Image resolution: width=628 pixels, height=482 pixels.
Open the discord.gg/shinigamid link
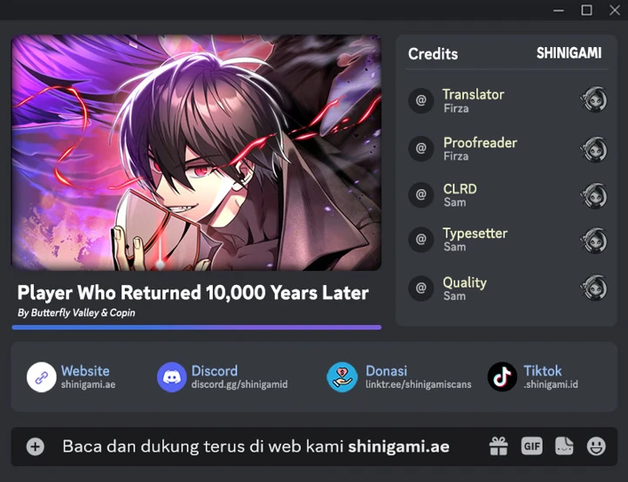click(240, 384)
